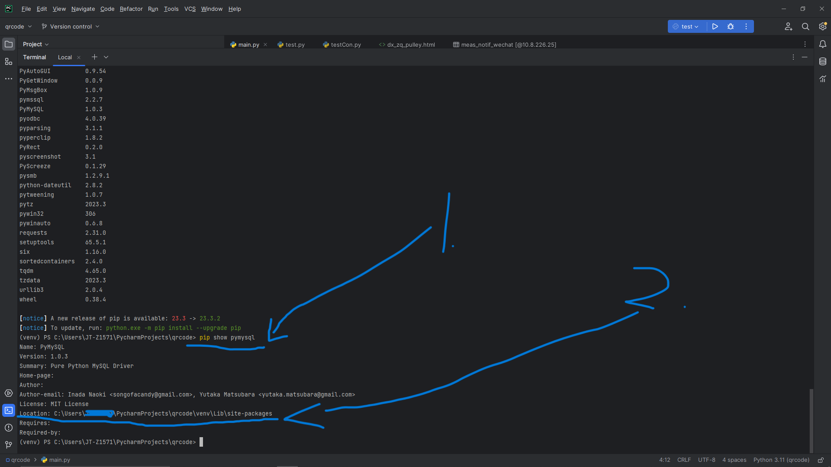Hide the Terminal tool window

tap(805, 57)
